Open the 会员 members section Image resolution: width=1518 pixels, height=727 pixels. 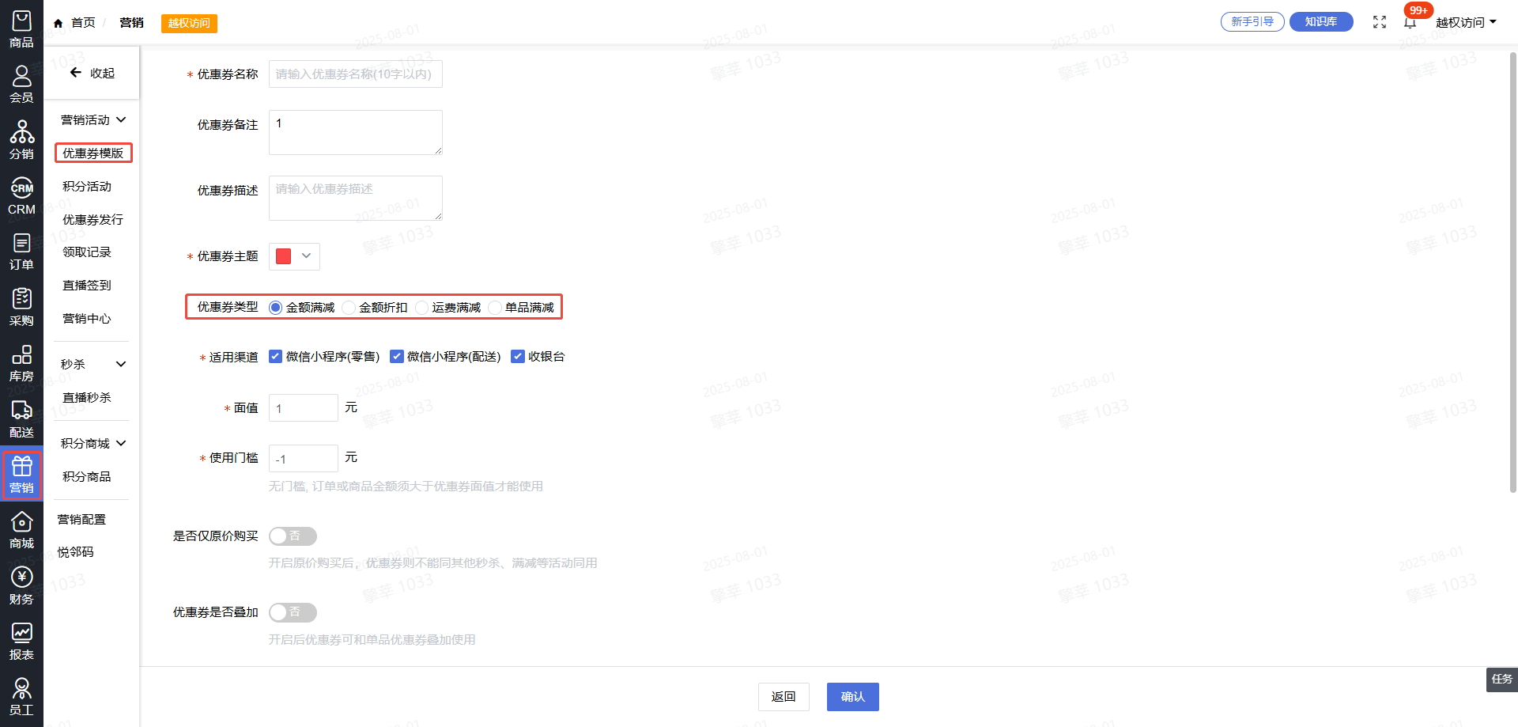click(21, 85)
